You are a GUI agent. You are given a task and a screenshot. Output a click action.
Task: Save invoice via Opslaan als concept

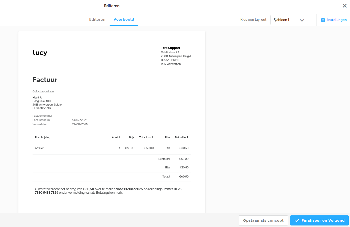(x=263, y=220)
